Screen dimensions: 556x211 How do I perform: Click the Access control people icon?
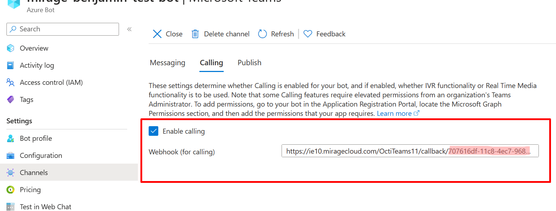click(x=11, y=82)
